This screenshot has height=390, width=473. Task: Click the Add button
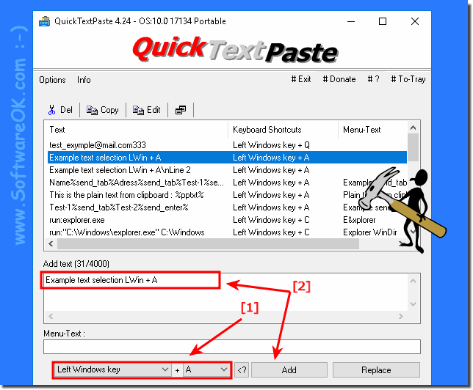click(289, 369)
